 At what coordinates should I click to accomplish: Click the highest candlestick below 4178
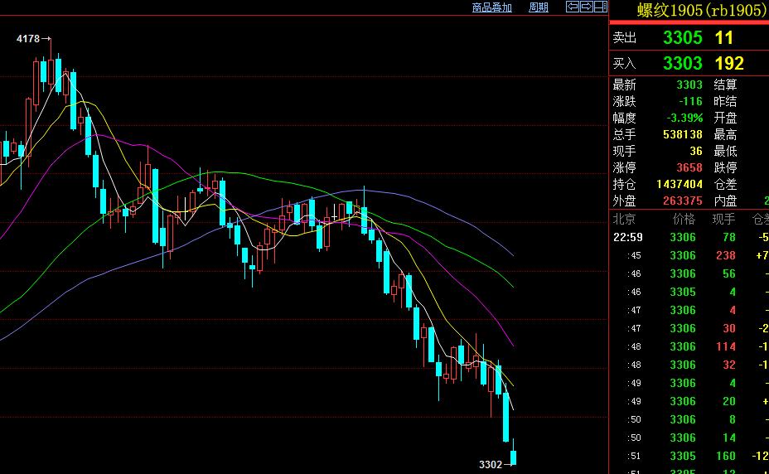tap(51, 66)
